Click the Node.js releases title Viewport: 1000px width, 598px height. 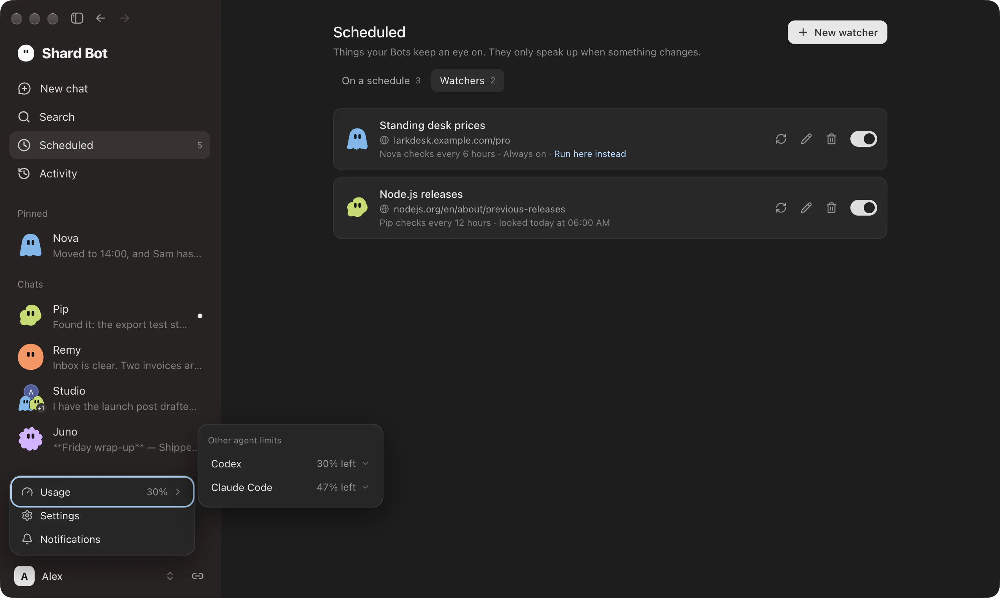click(421, 194)
